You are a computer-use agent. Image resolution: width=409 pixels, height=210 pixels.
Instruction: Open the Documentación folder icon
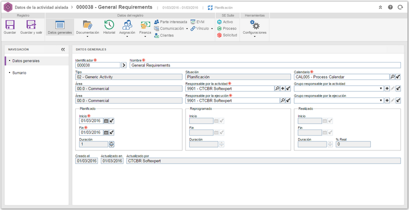(88, 25)
